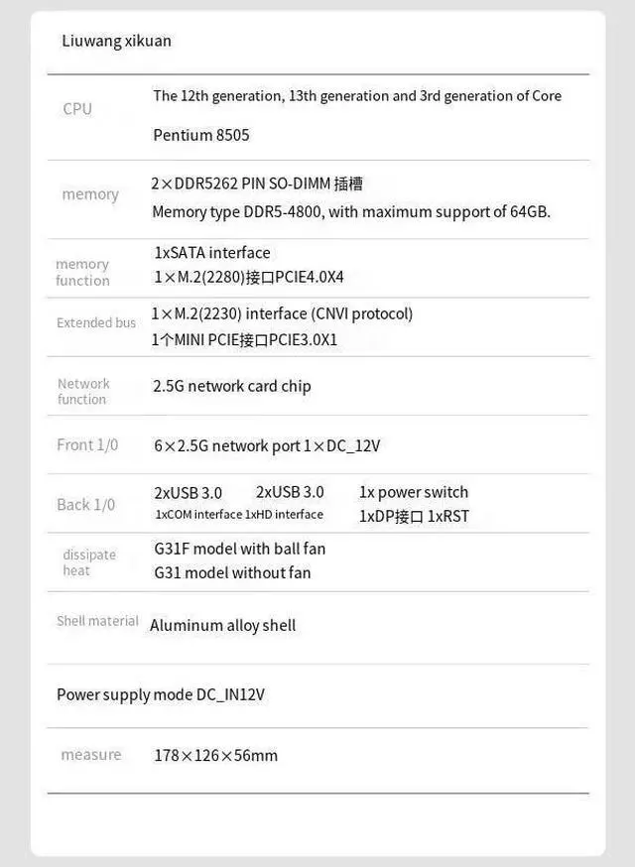
Task: Click the Aluminum alloy shell text
Action: (223, 625)
